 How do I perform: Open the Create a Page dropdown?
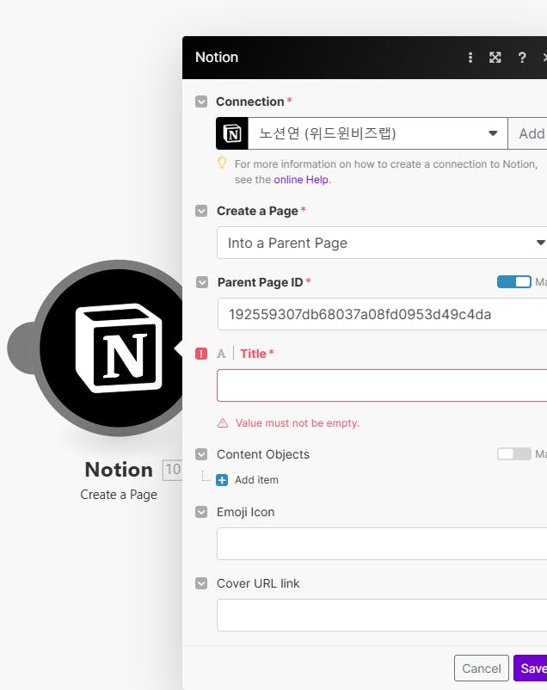(x=383, y=243)
